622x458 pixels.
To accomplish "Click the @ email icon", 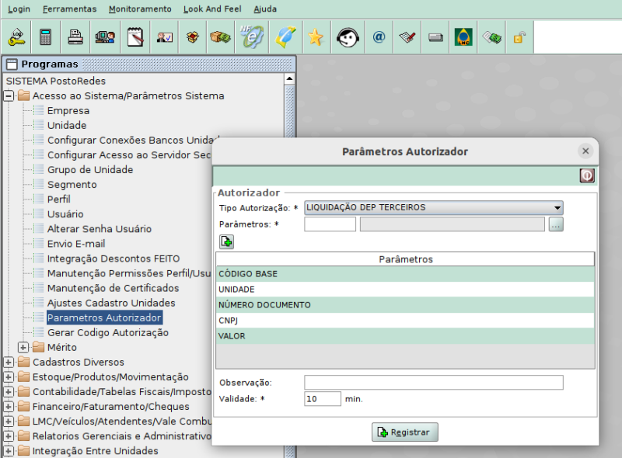I will pyautogui.click(x=379, y=36).
